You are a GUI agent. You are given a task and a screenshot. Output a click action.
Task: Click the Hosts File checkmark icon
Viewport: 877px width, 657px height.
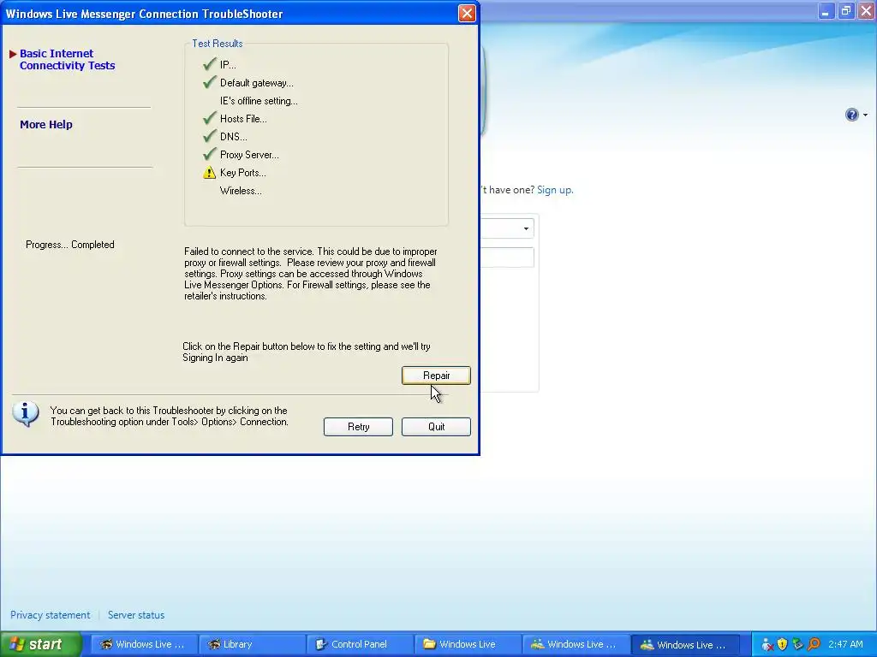pyautogui.click(x=209, y=118)
